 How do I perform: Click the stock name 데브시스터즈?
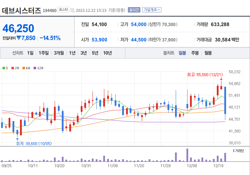point(21,10)
